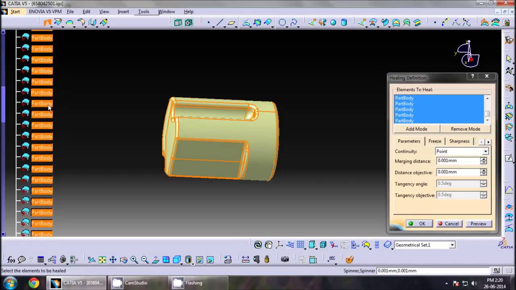
Task: Select the Pan view tool
Action: pyautogui.click(x=113, y=260)
